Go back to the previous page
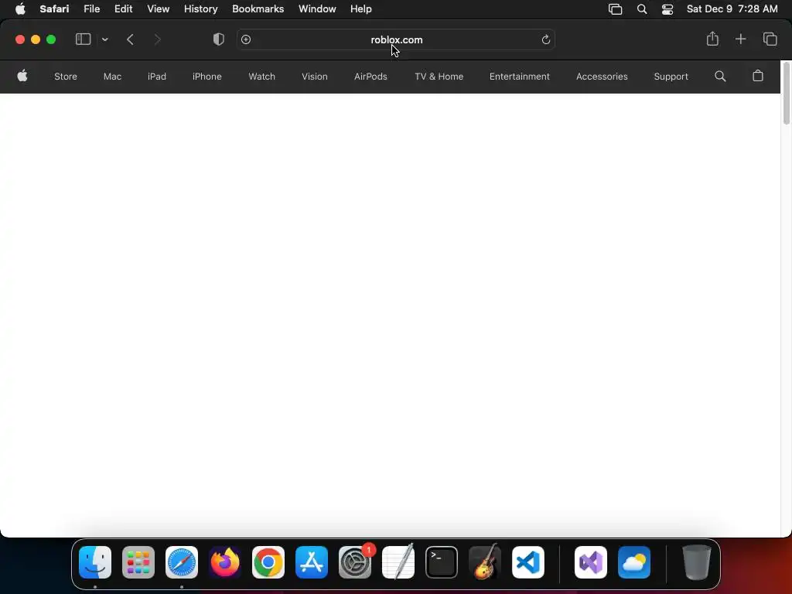This screenshot has height=594, width=792. [x=130, y=39]
